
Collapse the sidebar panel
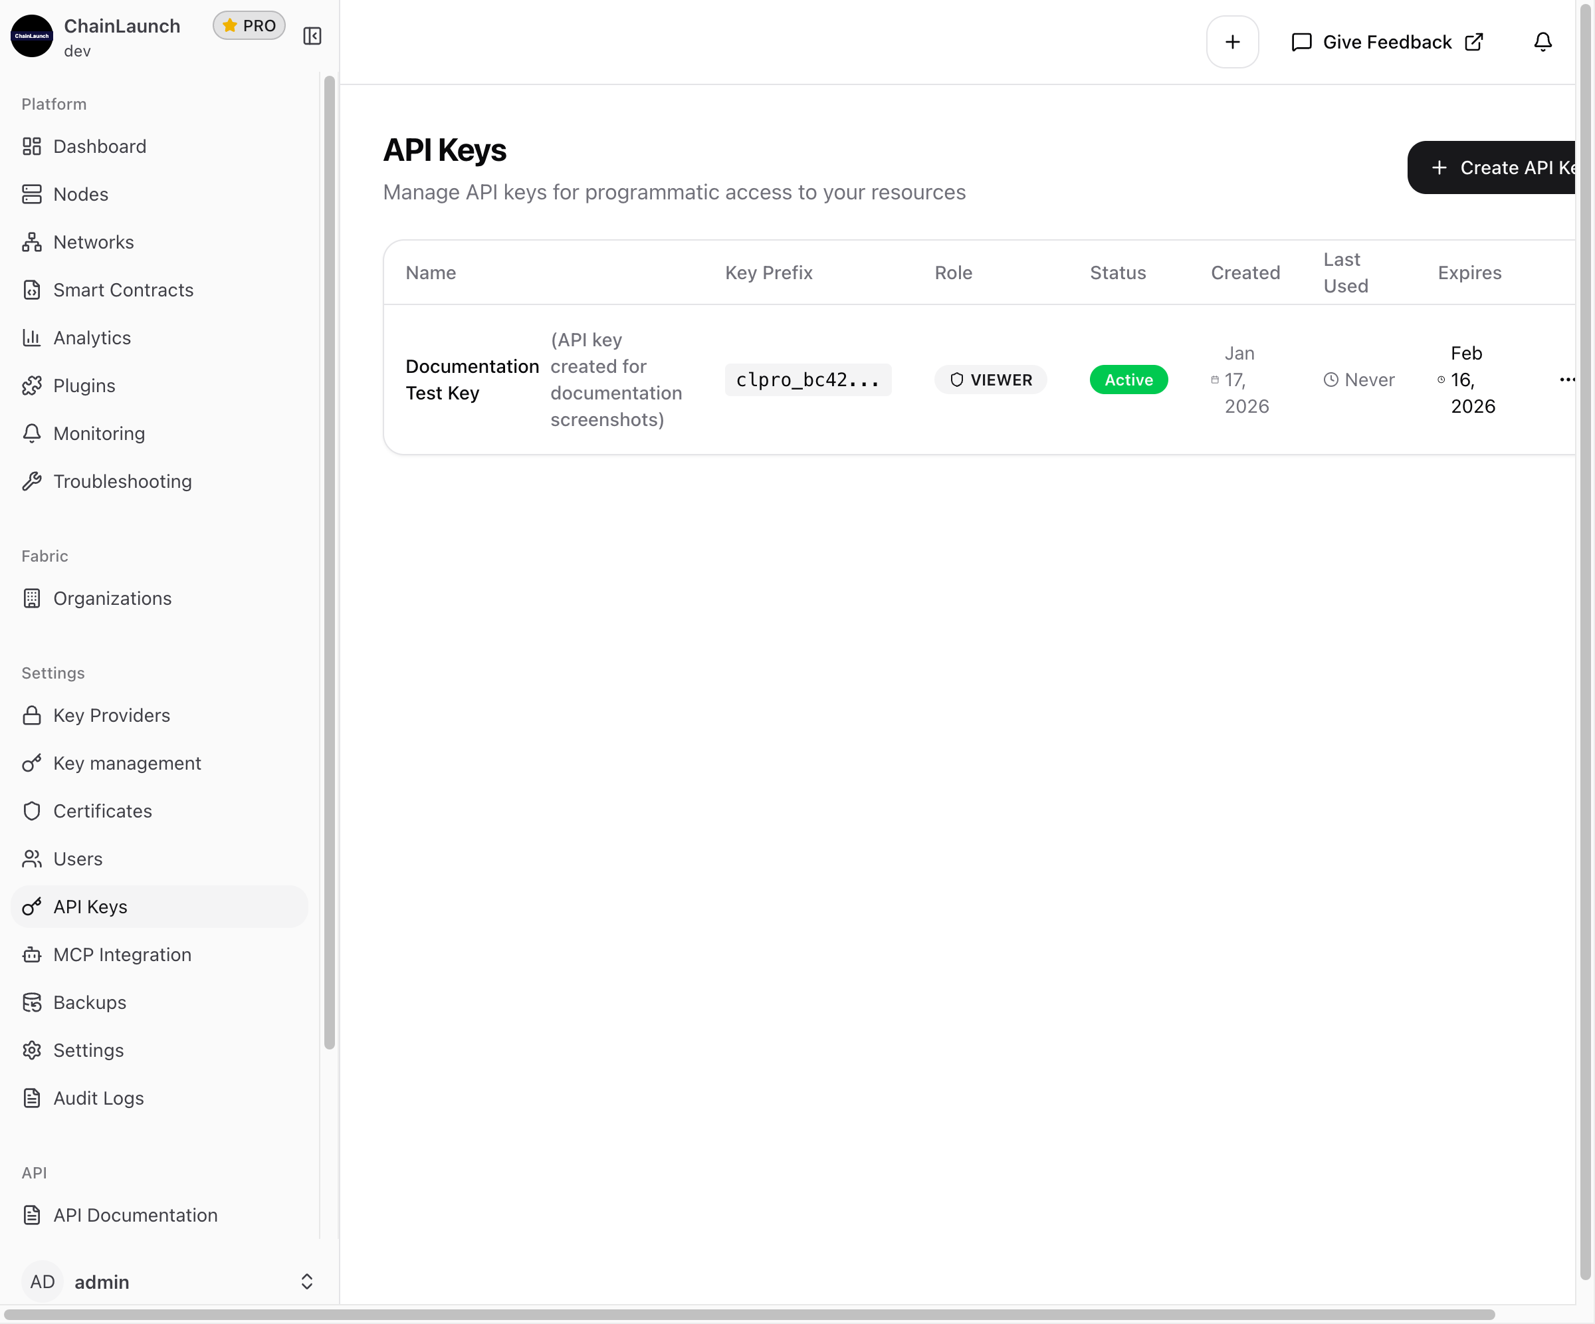tap(312, 35)
